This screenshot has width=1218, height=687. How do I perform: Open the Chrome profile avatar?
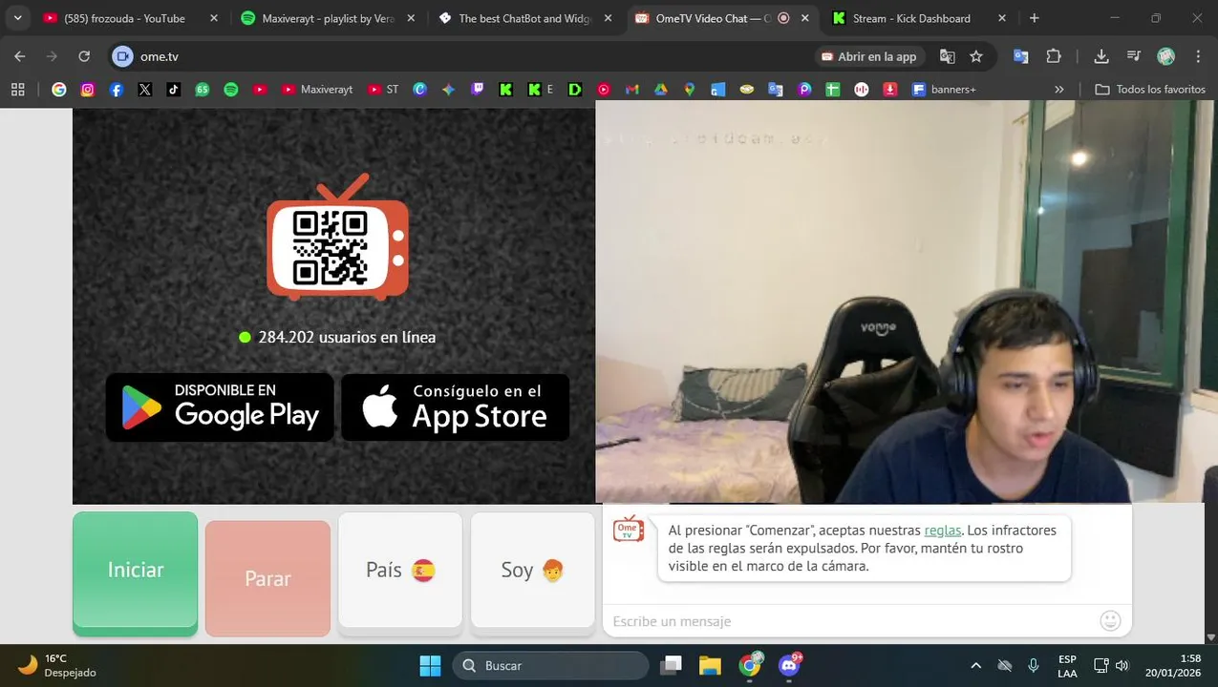(1165, 56)
